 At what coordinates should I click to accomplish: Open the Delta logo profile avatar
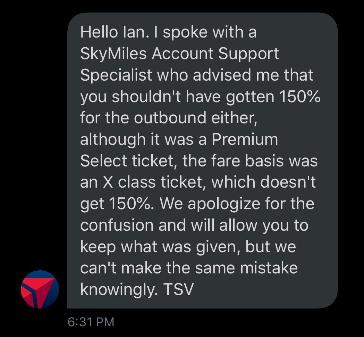coord(40,289)
